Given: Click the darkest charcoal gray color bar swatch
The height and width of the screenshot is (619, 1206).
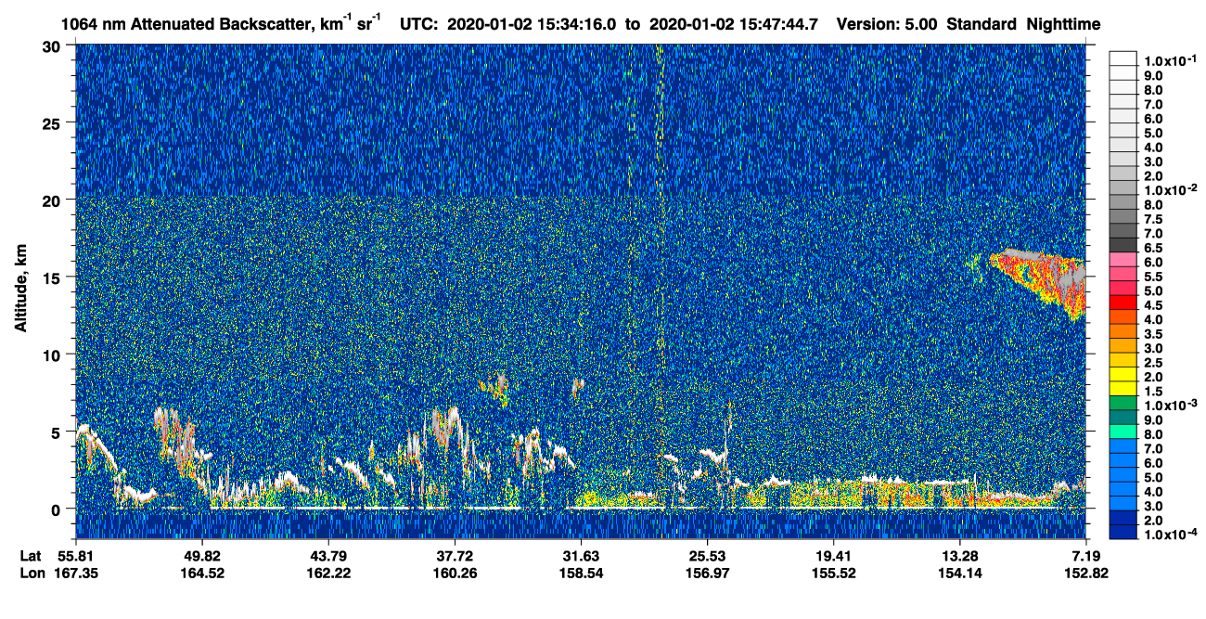Looking at the screenshot, I should [x=1123, y=245].
